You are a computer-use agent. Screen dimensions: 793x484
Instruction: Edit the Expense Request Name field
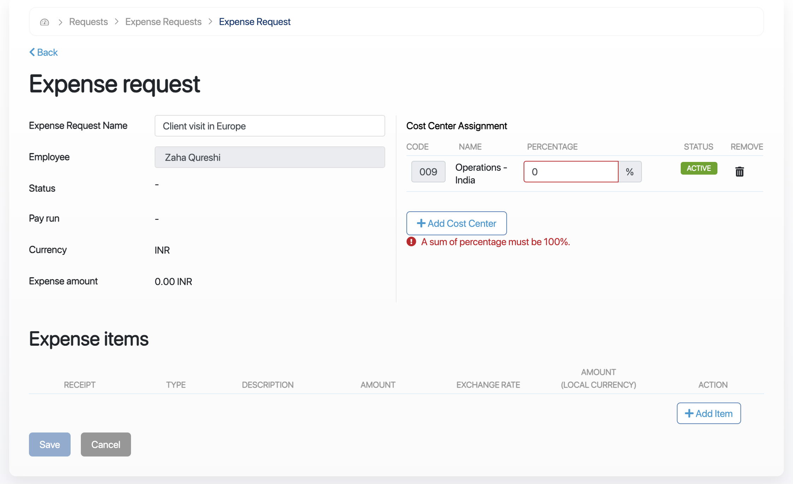click(270, 126)
